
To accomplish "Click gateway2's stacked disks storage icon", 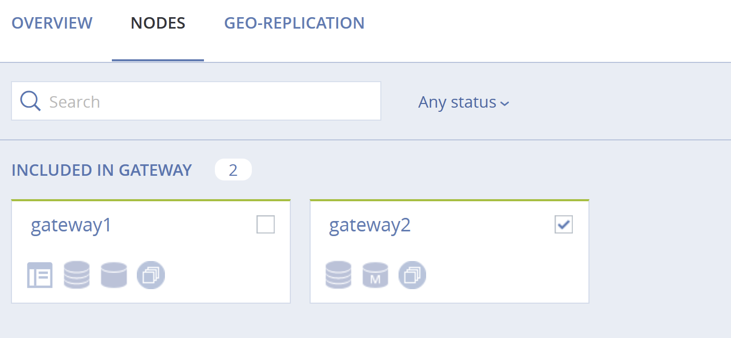I will [338, 275].
